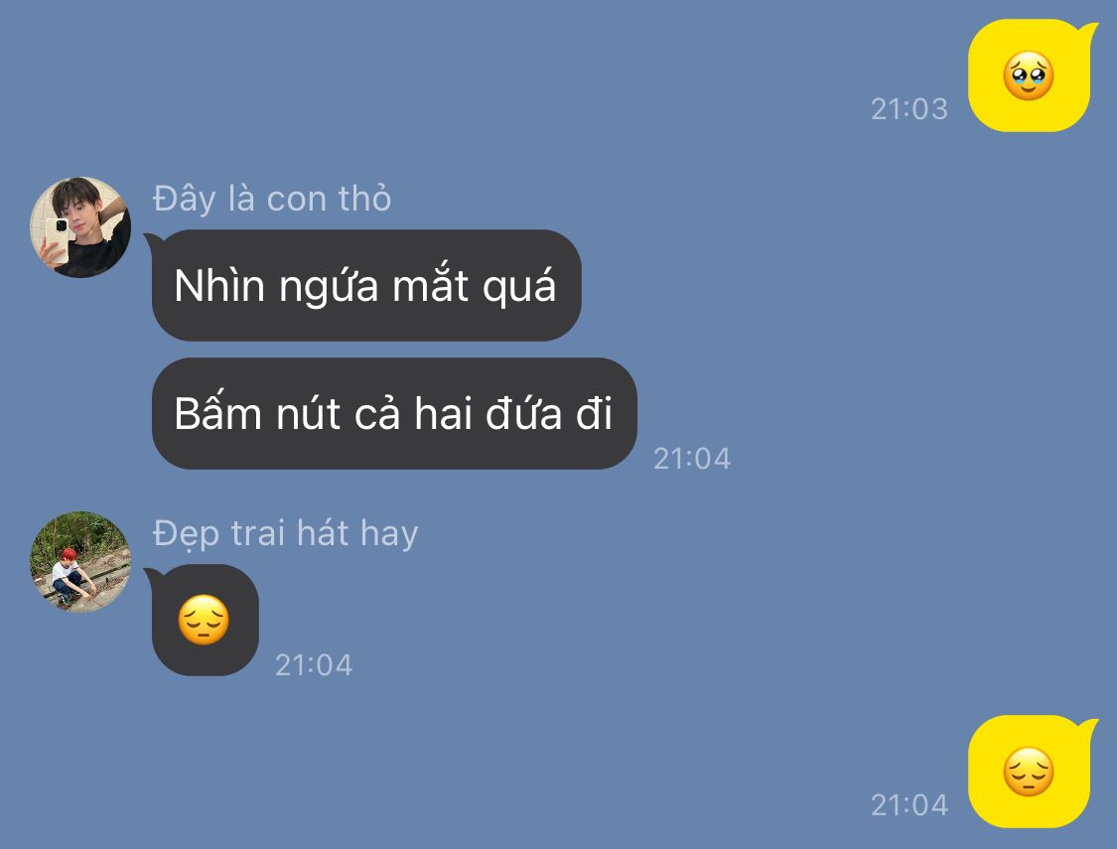1117x849 pixels.
Task: Click the 21:03 timestamp
Action: [908, 109]
